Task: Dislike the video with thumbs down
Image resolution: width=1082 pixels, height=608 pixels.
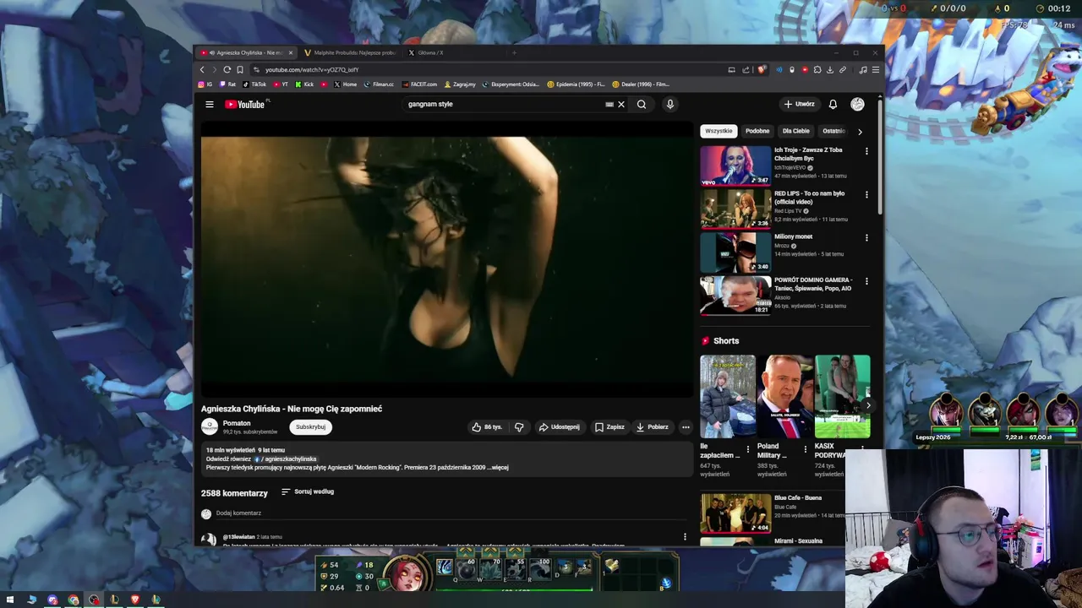Action: pyautogui.click(x=519, y=427)
